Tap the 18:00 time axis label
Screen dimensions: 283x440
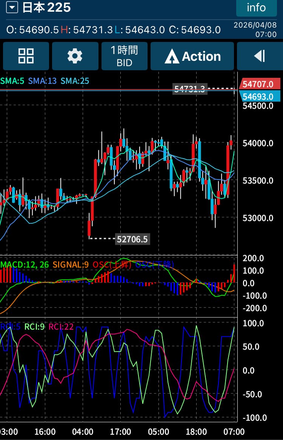196,432
